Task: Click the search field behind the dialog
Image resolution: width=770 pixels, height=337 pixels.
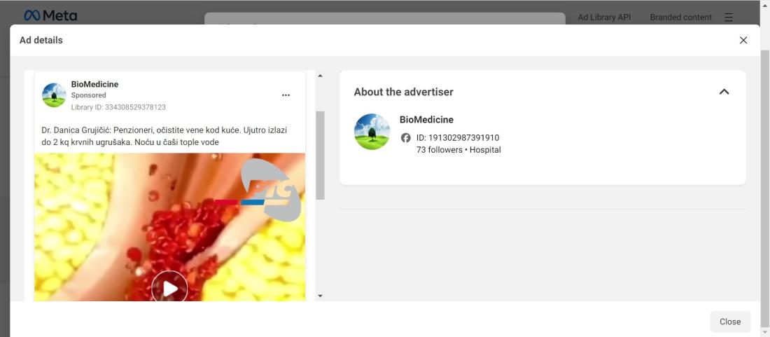Action: [x=384, y=19]
